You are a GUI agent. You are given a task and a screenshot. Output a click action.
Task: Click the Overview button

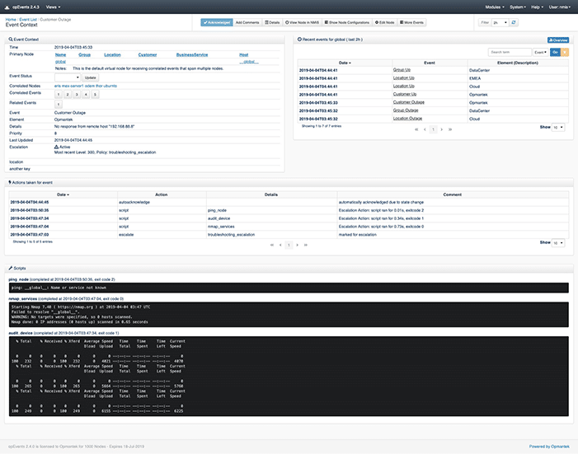click(x=558, y=40)
